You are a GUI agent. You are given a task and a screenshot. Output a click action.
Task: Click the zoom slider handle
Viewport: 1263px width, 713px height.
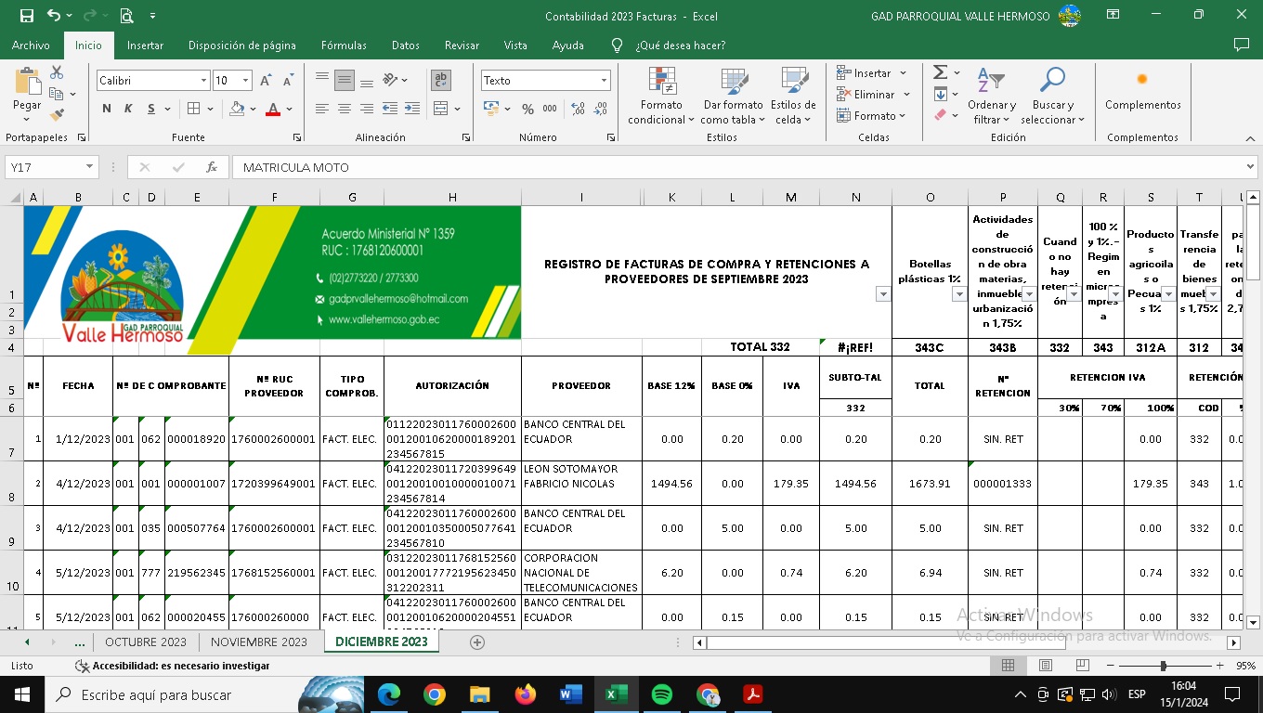coord(1163,666)
